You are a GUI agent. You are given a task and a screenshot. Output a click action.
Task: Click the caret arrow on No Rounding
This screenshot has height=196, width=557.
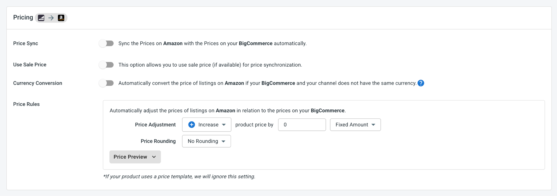[223, 141]
